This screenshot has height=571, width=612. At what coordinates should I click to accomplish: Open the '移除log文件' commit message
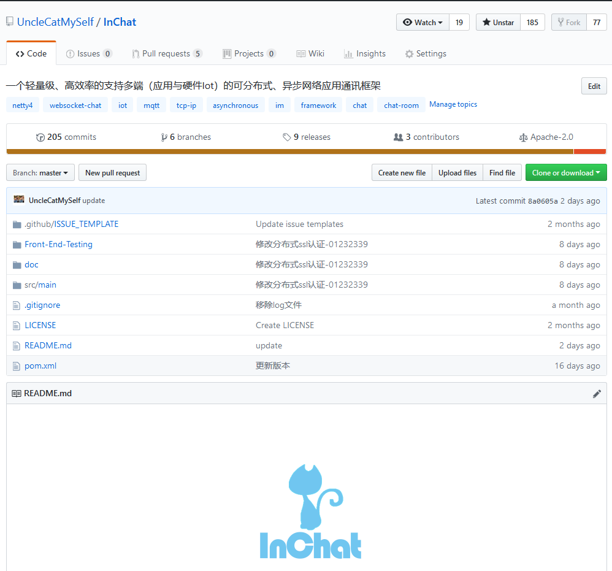pyautogui.click(x=278, y=305)
